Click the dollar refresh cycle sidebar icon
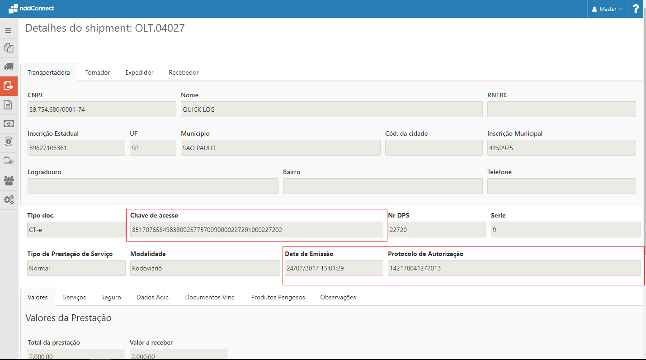This screenshot has height=360, width=646. [x=8, y=142]
